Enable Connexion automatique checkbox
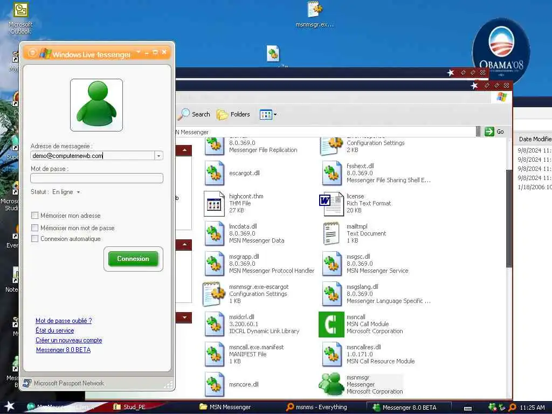552x414 pixels. pos(35,239)
